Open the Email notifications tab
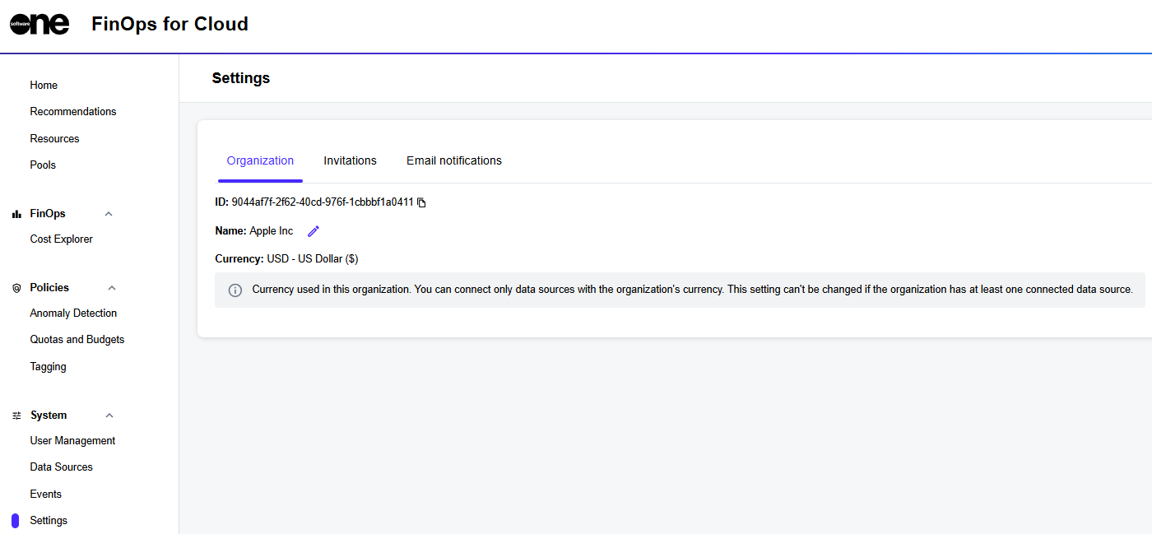 click(x=453, y=160)
